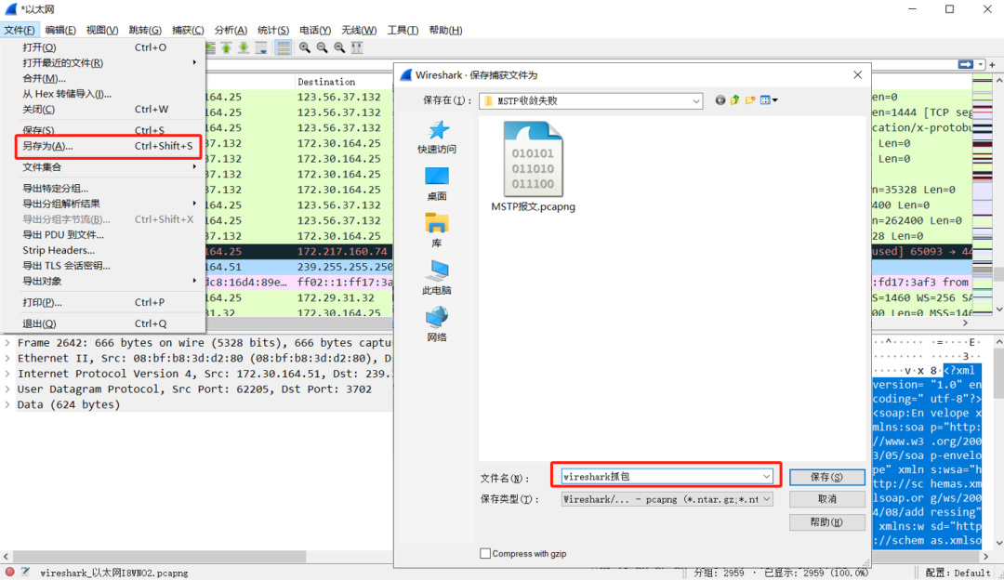
Task: Toggle the Compress with gzip checkbox
Action: pos(485,554)
